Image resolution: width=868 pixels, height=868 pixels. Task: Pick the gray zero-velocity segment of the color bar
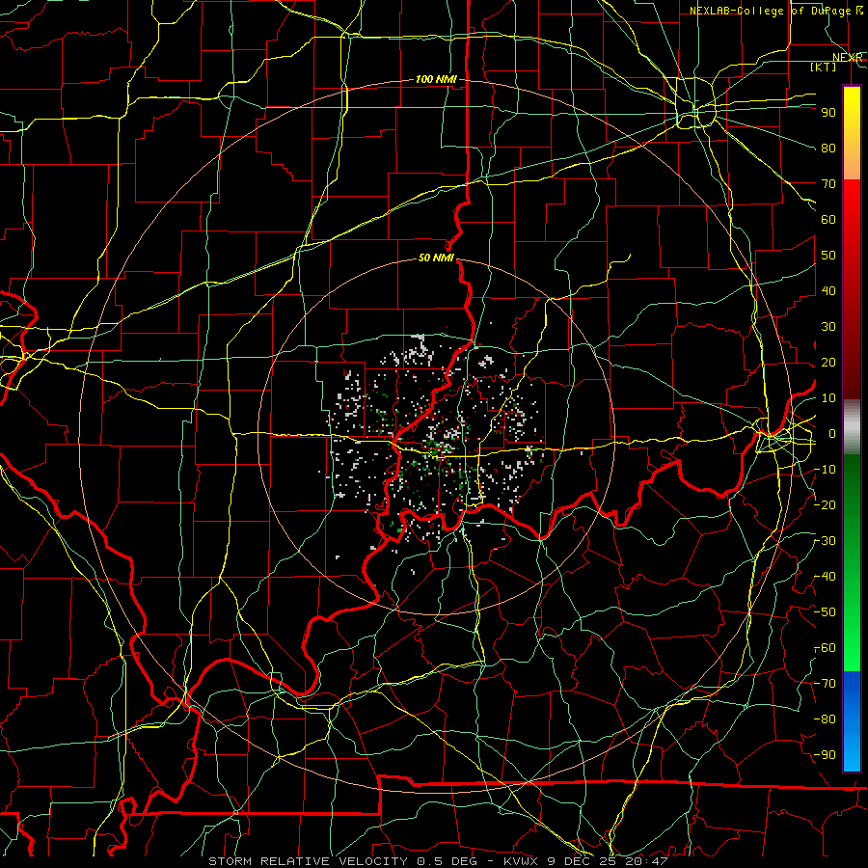tap(852, 427)
